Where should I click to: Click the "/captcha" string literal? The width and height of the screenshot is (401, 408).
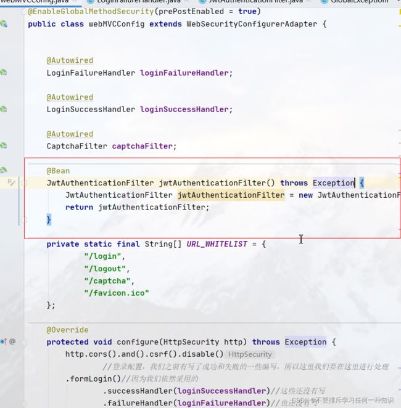click(107, 281)
